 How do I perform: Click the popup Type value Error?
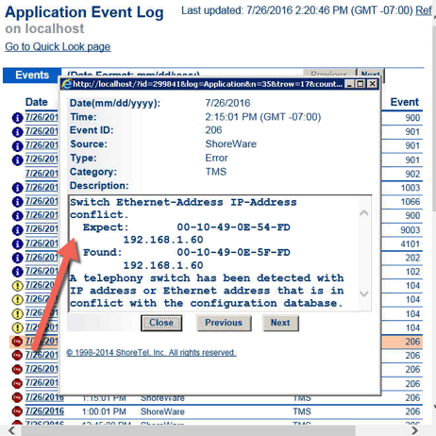coord(216,158)
